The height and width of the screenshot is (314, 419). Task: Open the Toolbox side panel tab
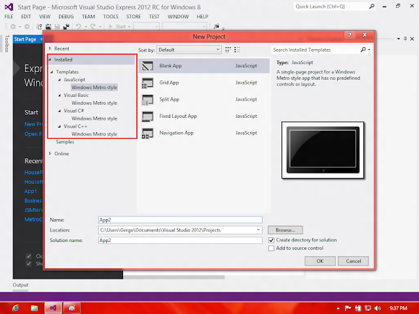tap(7, 44)
